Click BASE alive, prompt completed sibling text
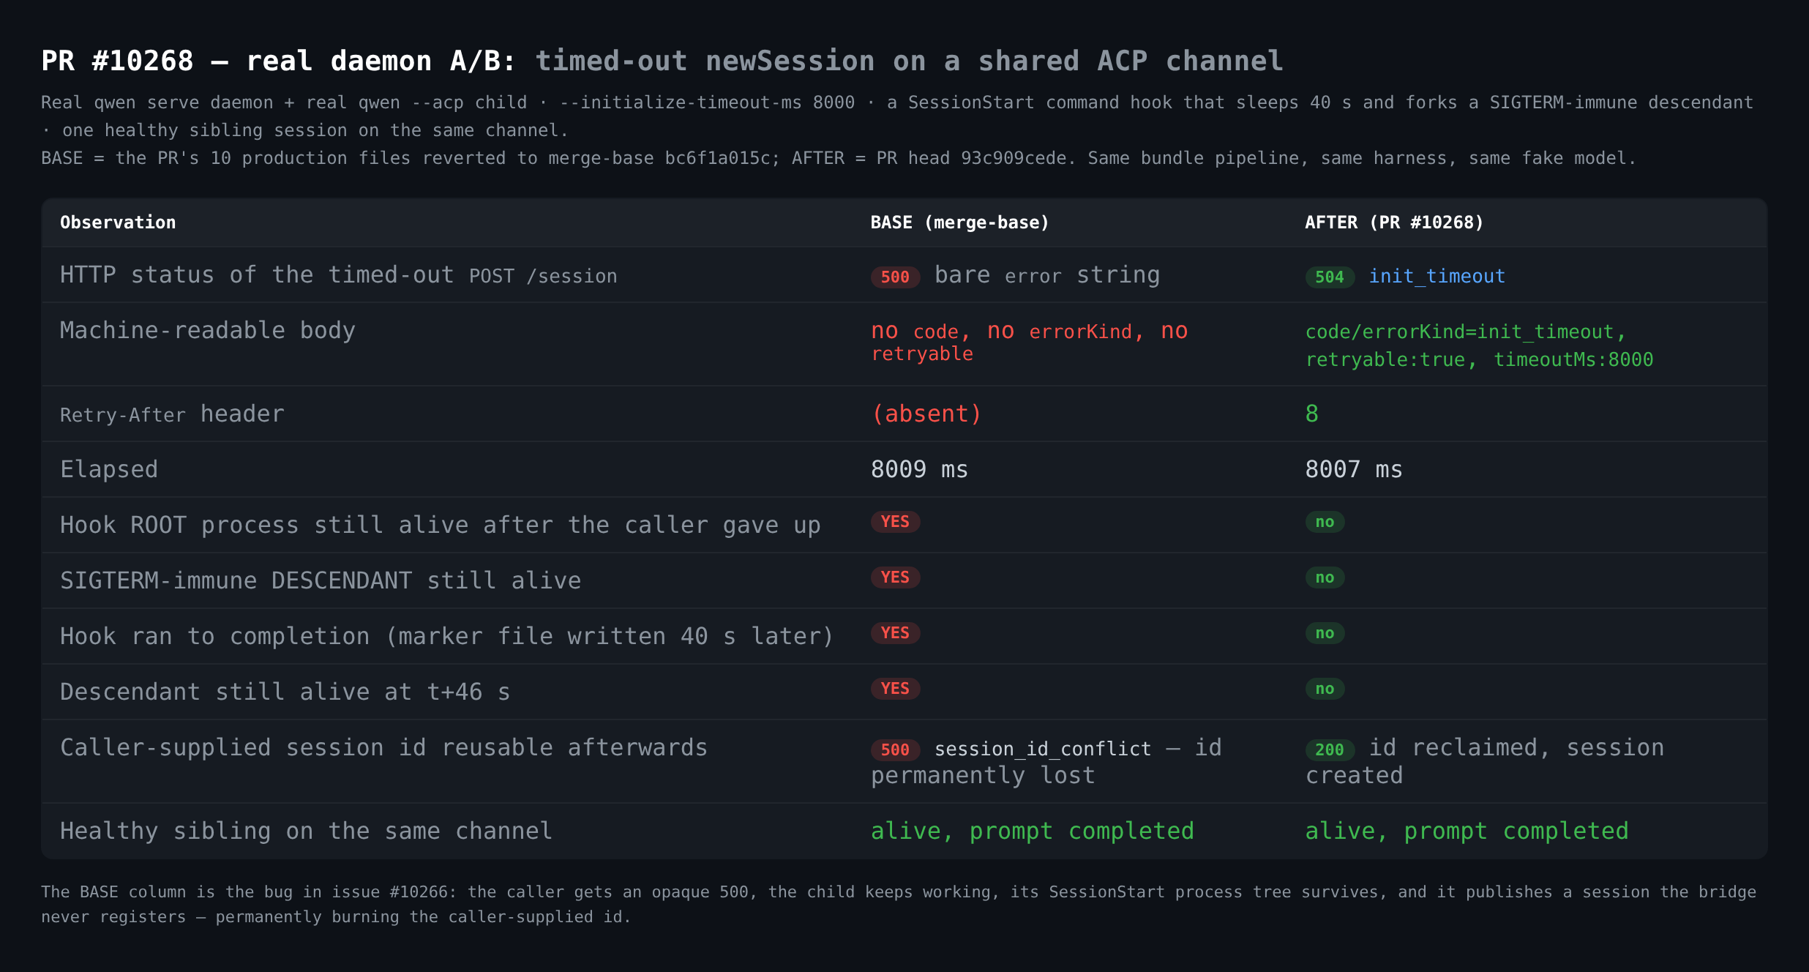The height and width of the screenshot is (972, 1809). pos(1032,831)
